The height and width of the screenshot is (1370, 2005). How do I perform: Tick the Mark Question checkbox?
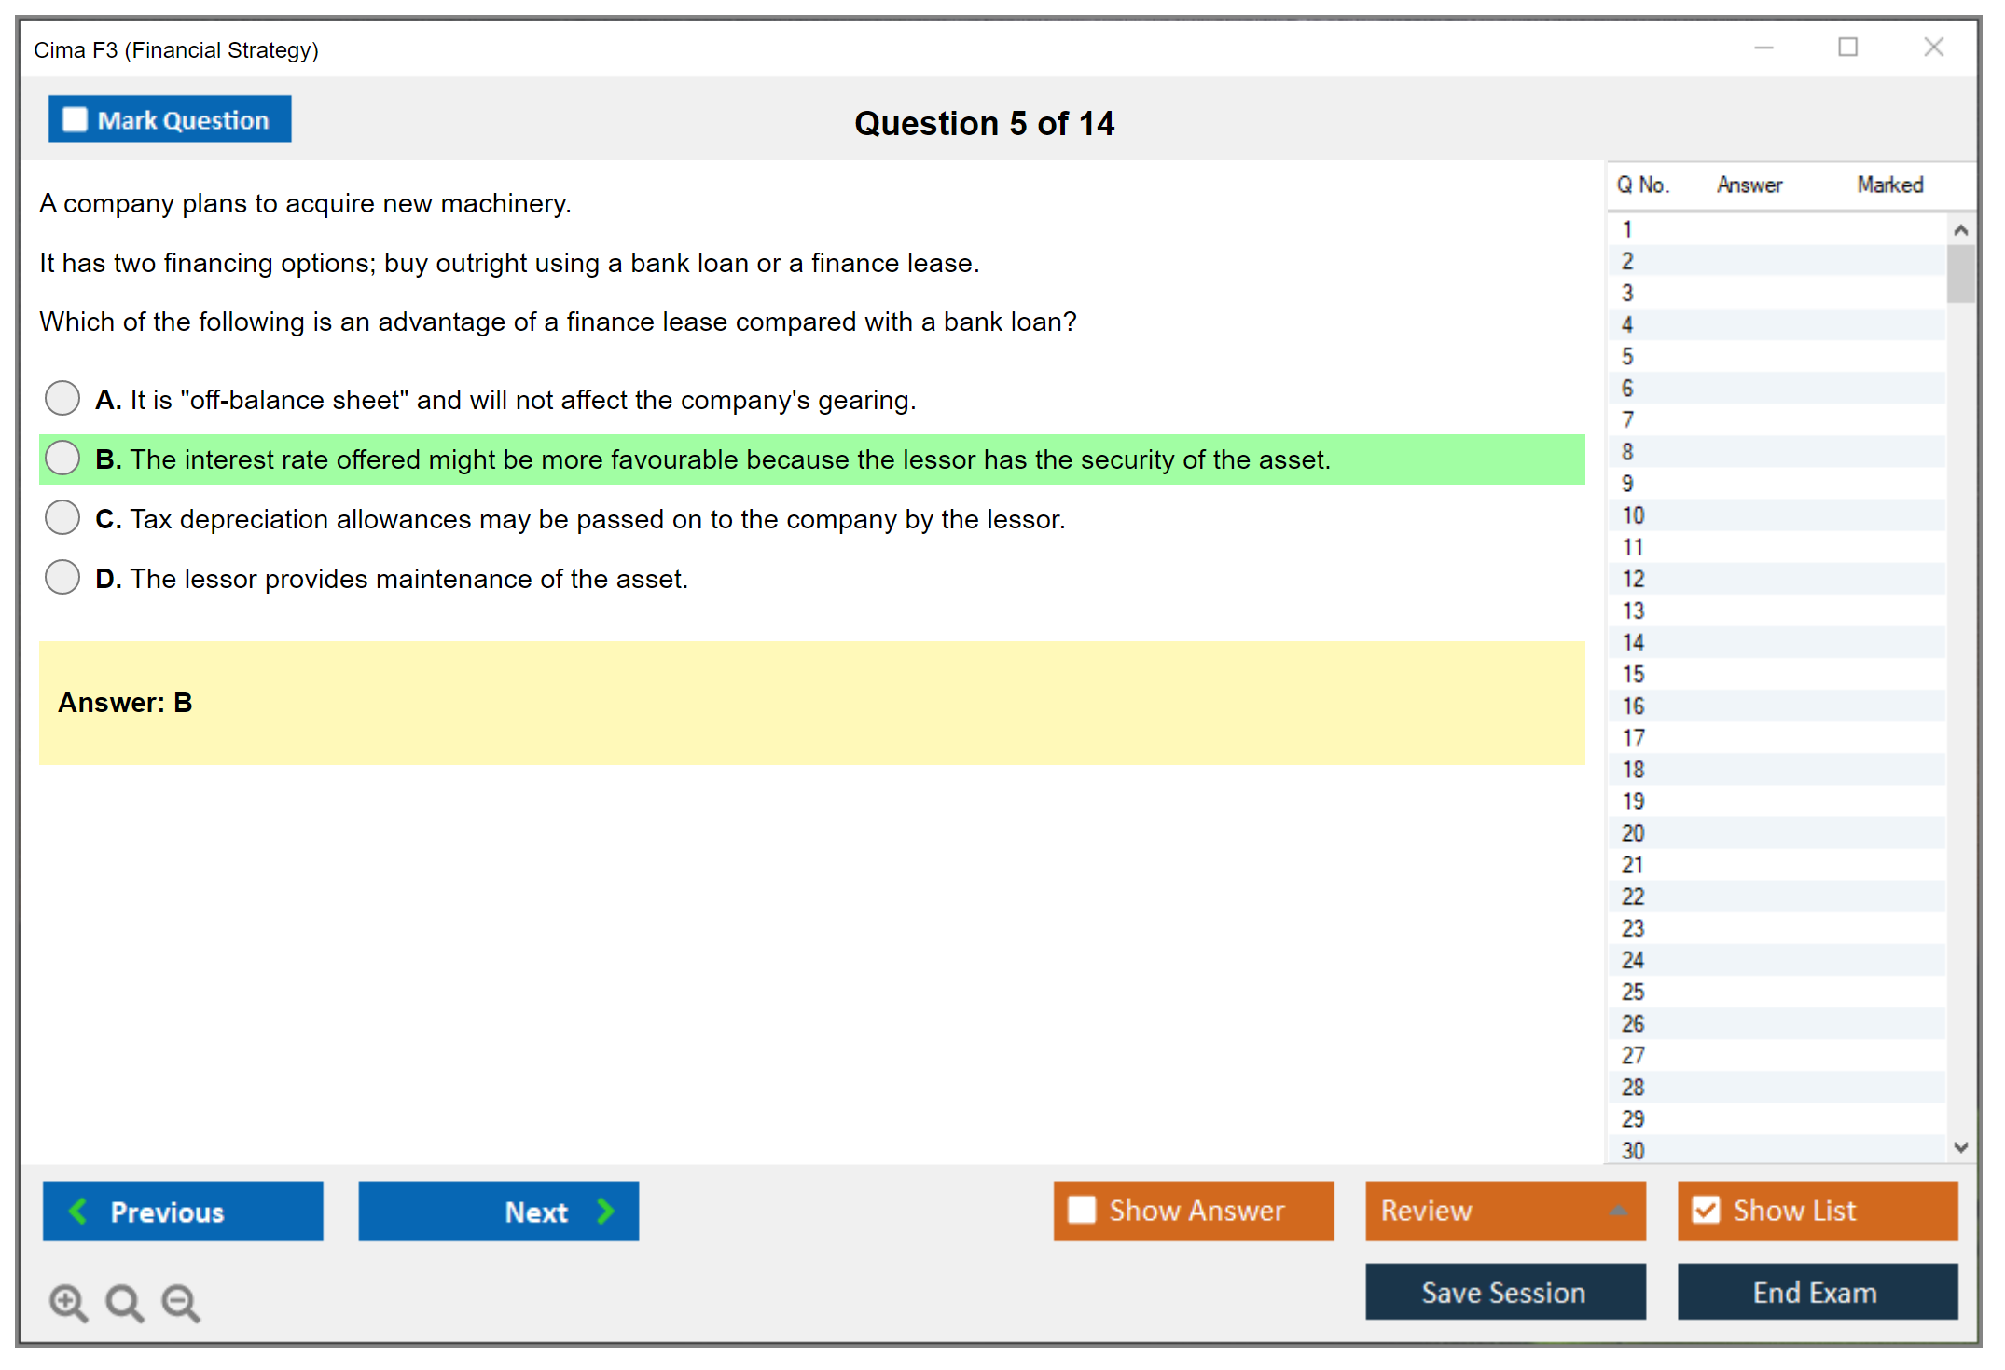(x=75, y=120)
